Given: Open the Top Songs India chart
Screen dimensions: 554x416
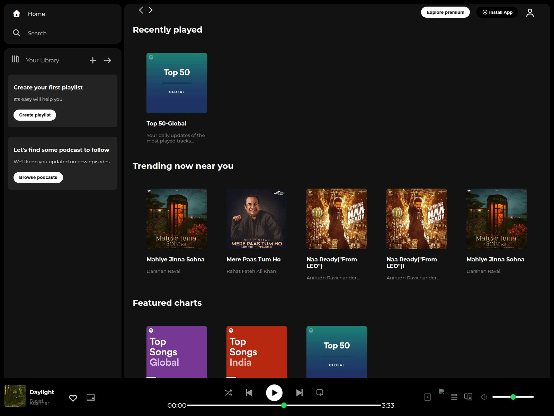Looking at the screenshot, I should [257, 352].
